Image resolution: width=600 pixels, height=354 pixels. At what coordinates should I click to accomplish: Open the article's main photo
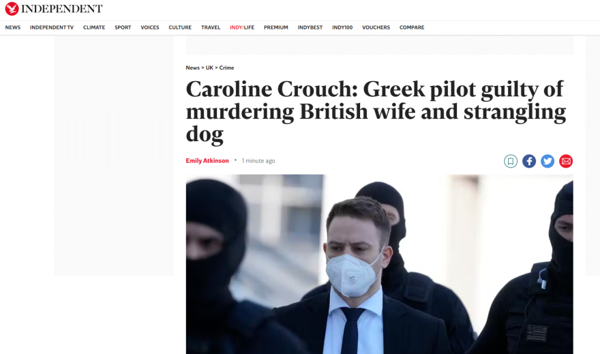coord(379,264)
